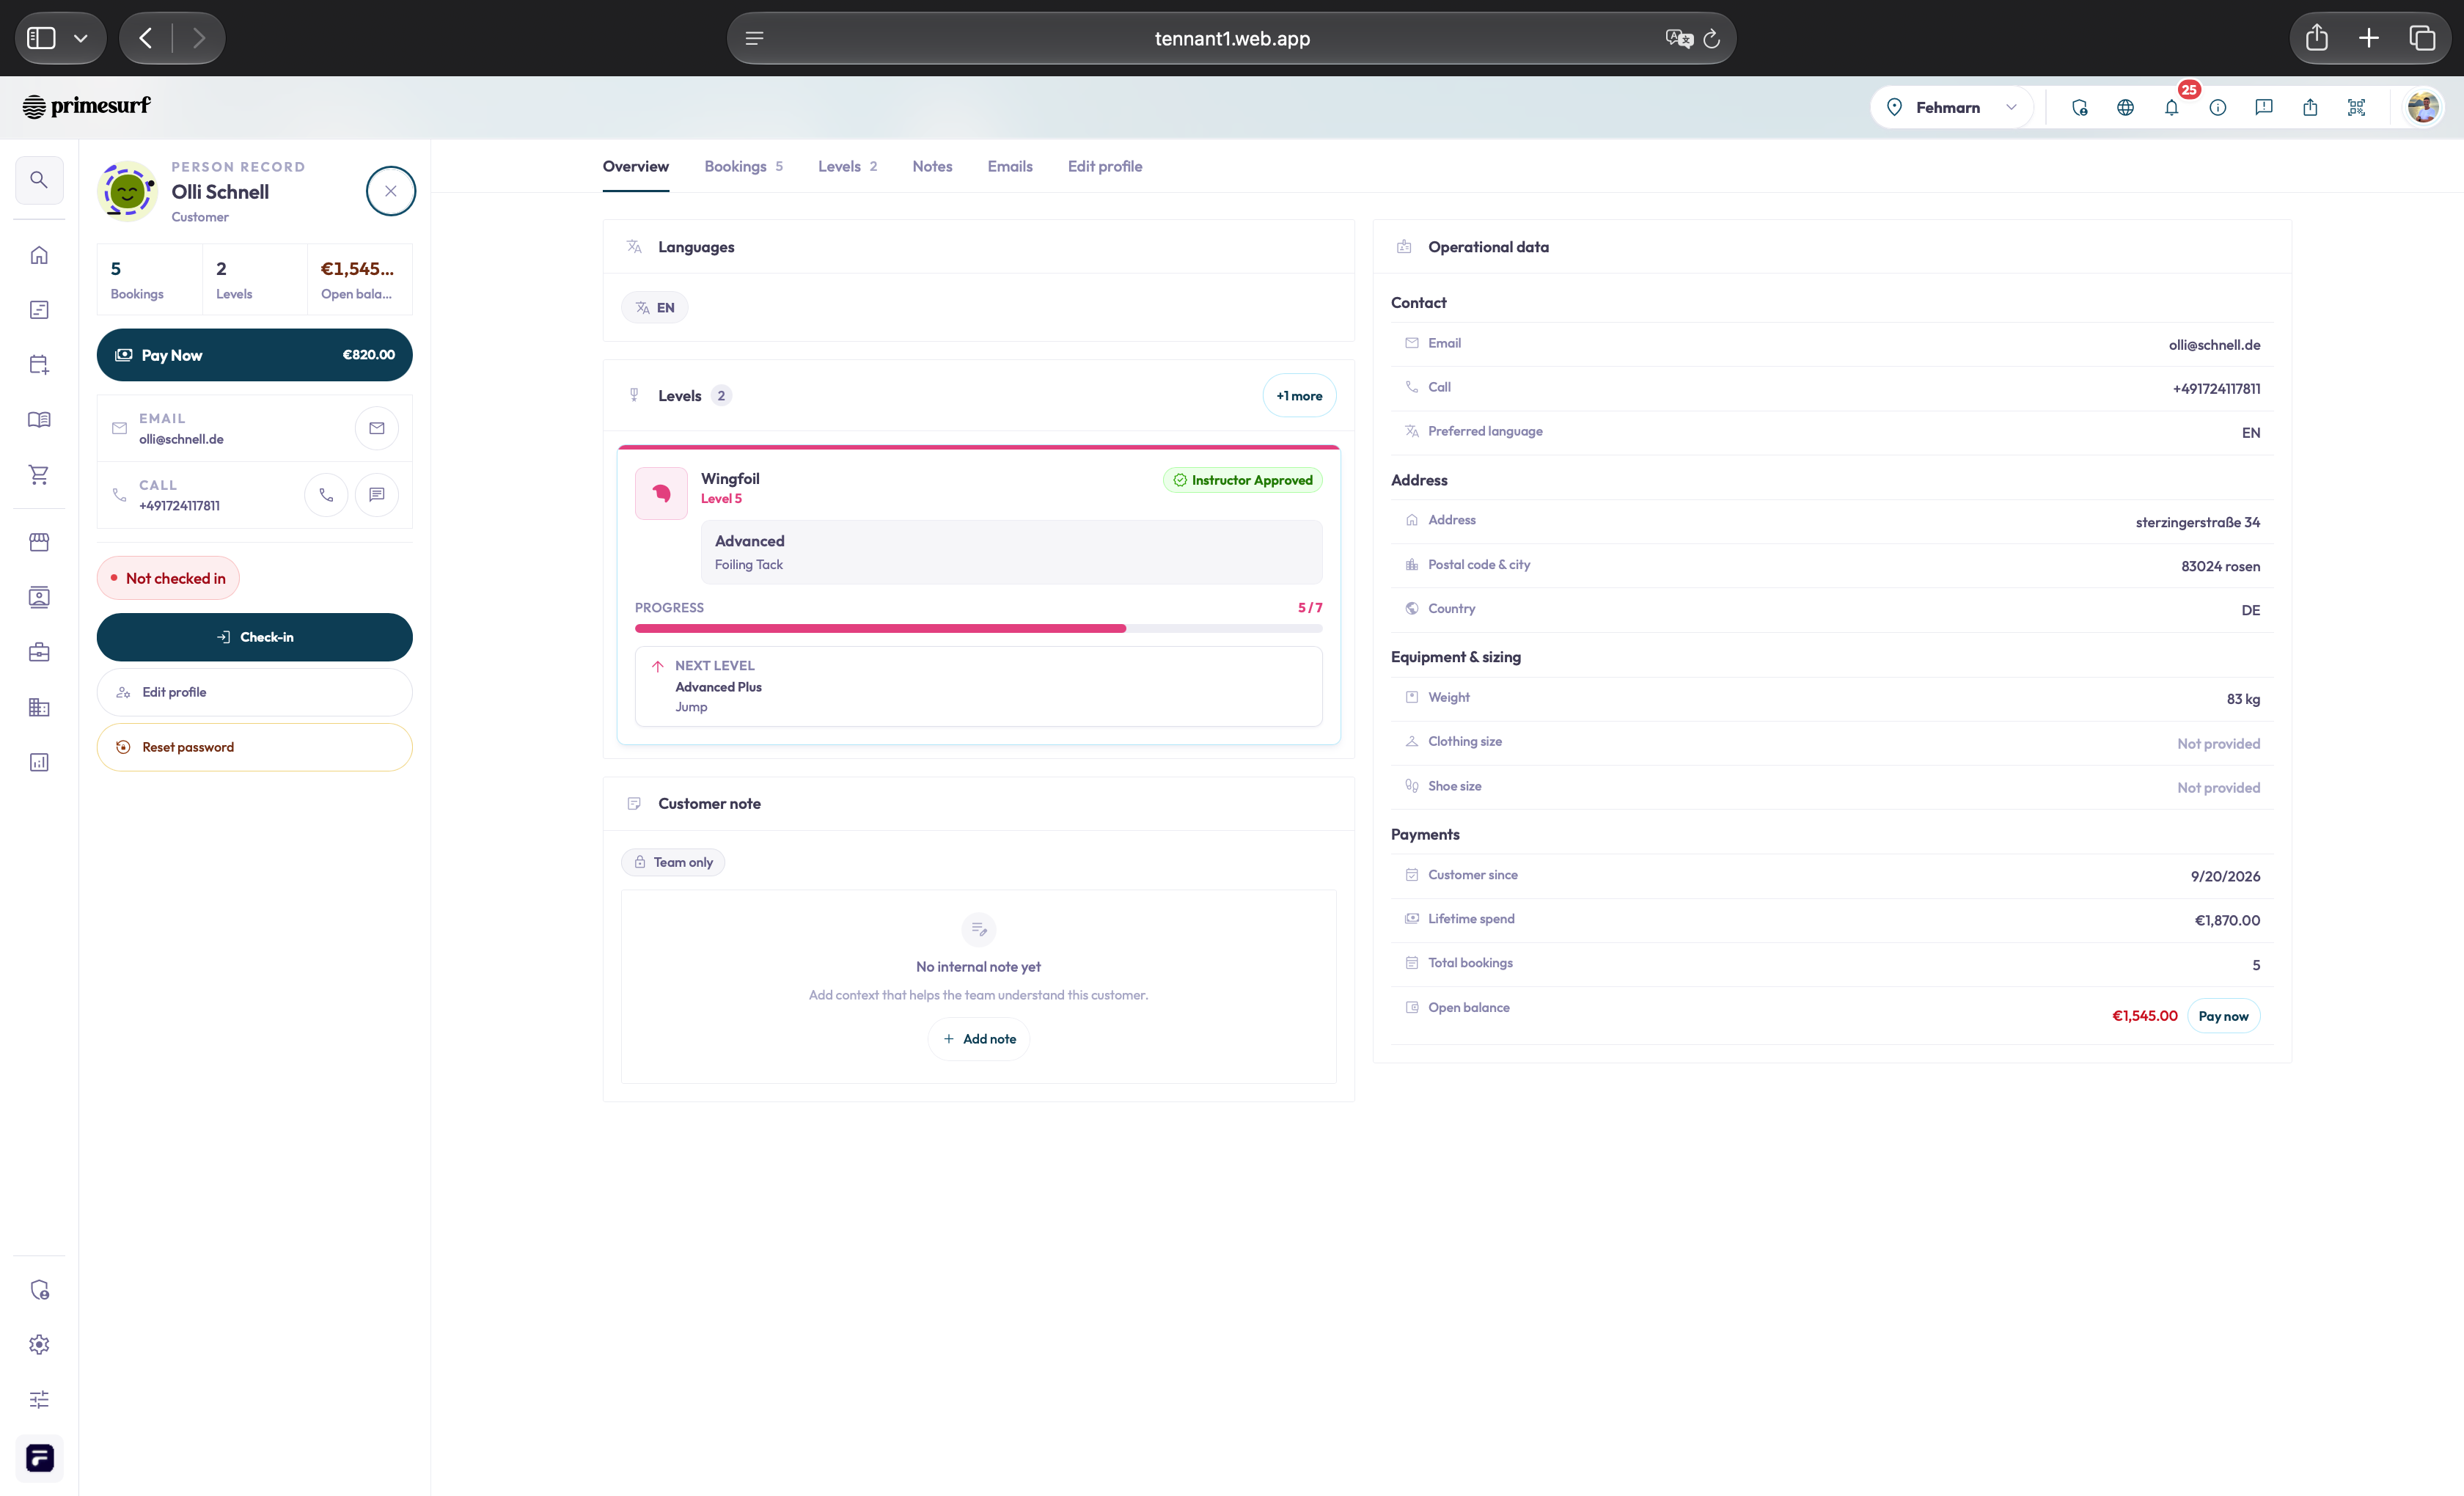Send email via the envelope button
This screenshot has height=1496, width=2464.
(377, 428)
